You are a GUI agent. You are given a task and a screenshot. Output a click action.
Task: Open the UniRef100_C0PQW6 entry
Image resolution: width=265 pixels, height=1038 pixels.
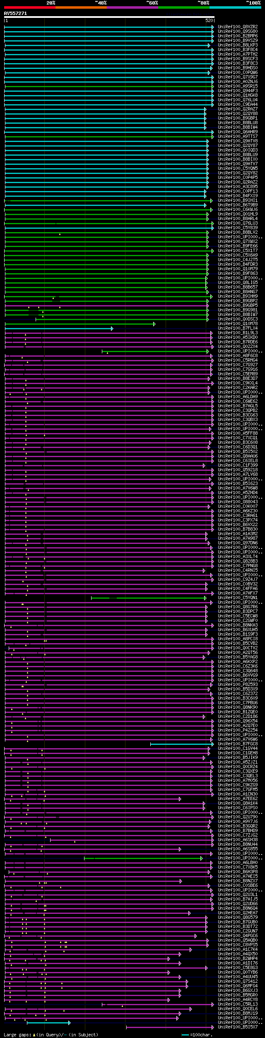238,73
